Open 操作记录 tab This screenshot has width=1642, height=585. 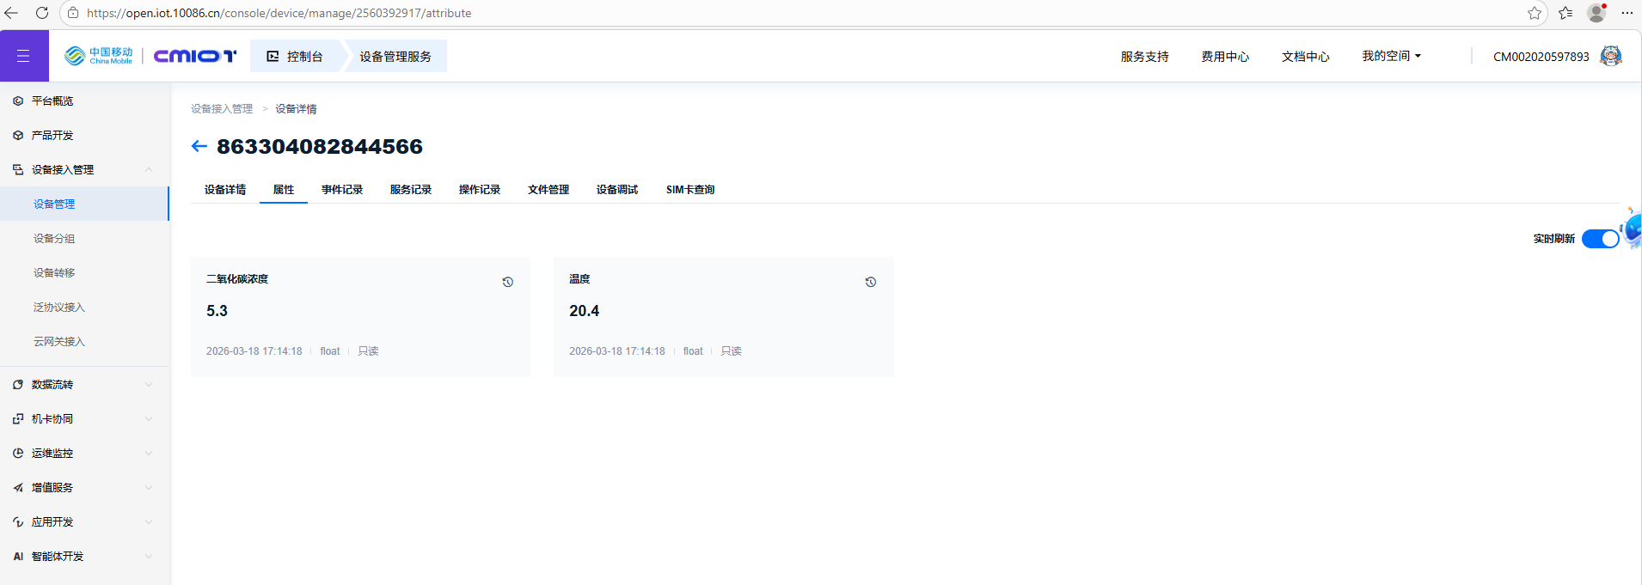coord(480,189)
